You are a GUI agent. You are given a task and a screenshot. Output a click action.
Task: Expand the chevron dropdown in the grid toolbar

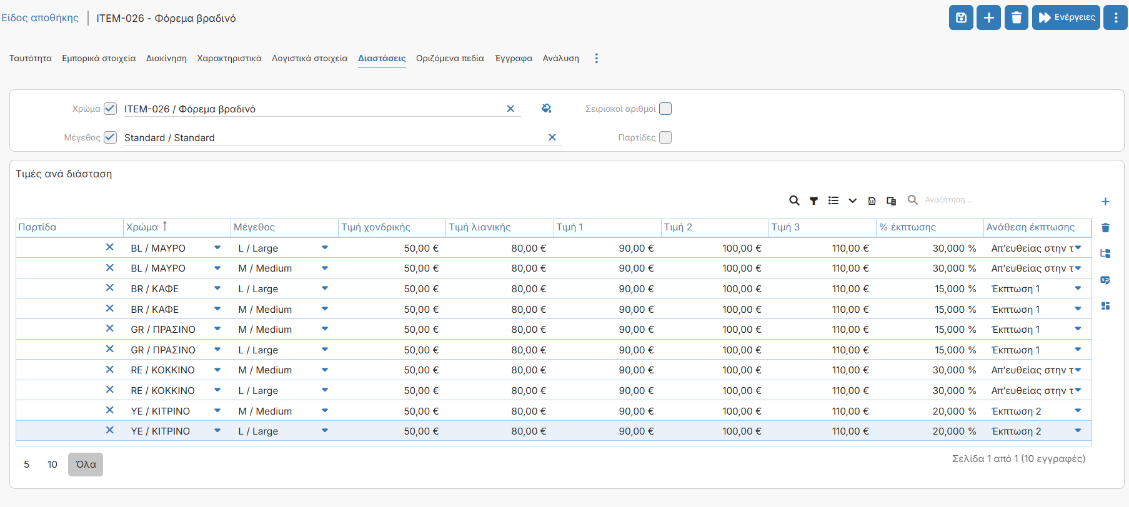852,200
